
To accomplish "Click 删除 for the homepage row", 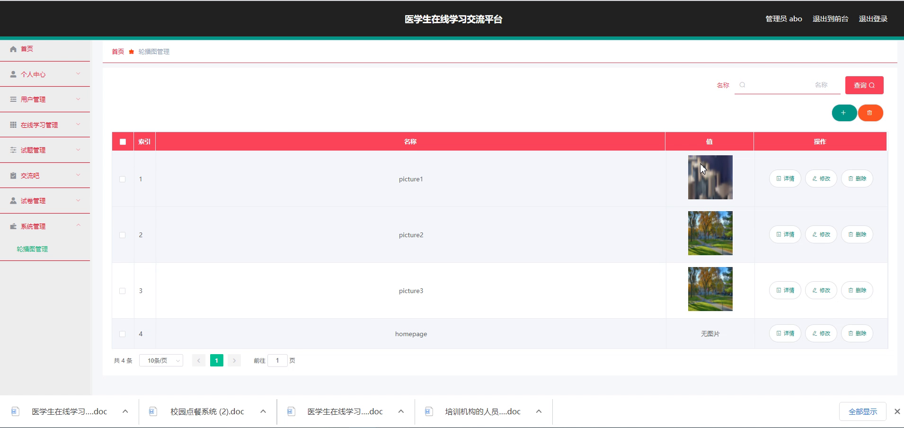I will 857,333.
